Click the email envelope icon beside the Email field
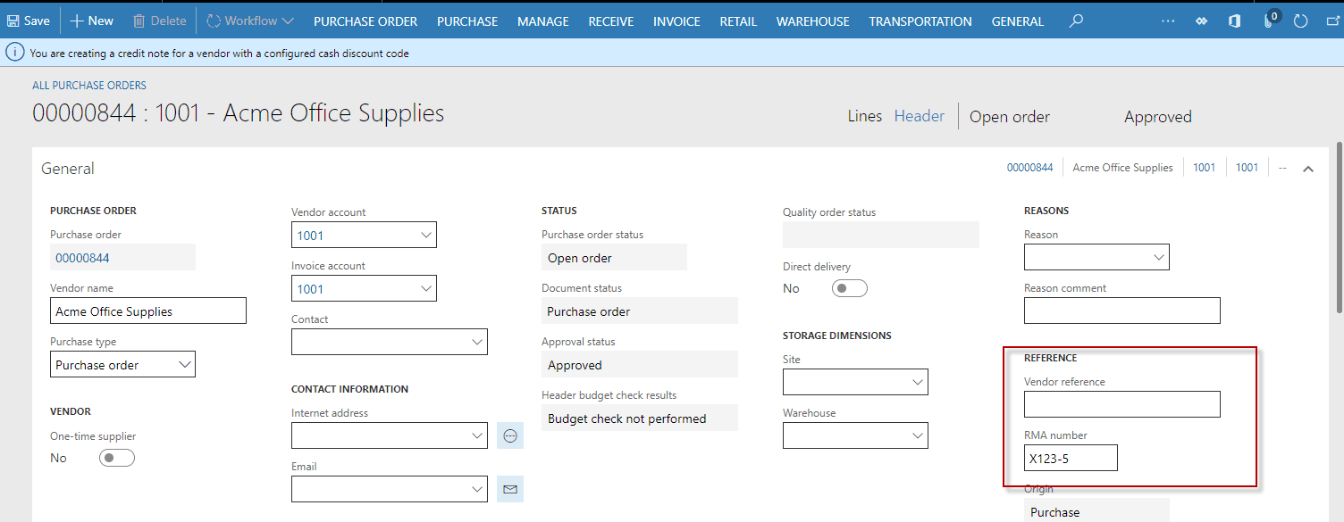The image size is (1344, 522). [x=509, y=489]
